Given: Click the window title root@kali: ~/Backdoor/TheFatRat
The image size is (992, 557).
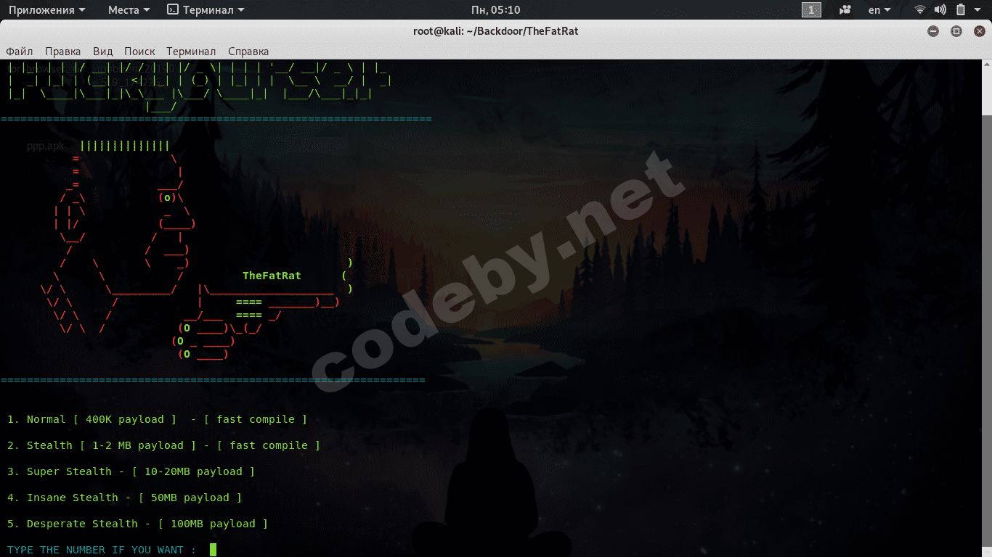Looking at the screenshot, I should [x=495, y=31].
